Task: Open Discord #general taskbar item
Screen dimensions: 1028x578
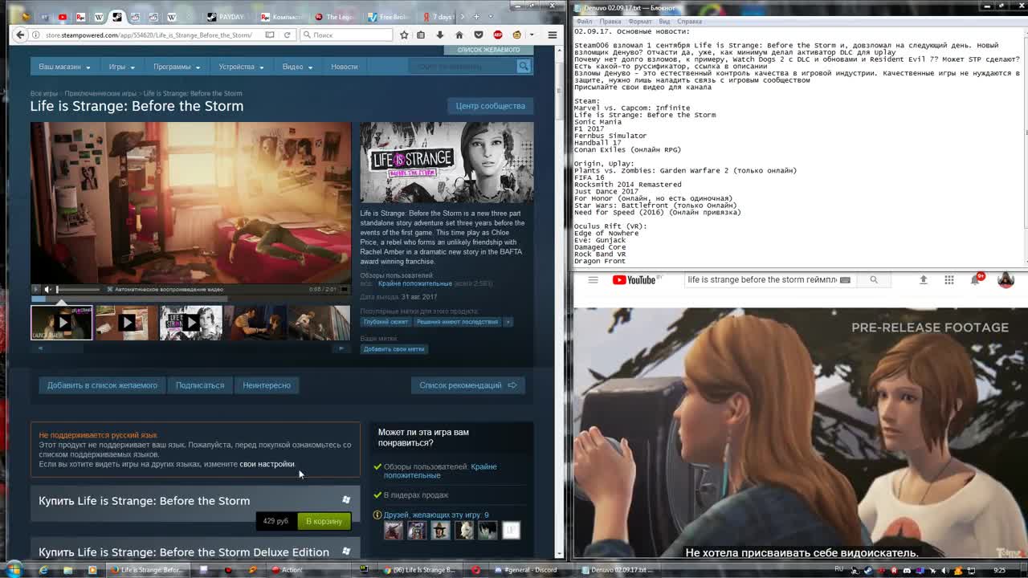Action: [x=525, y=570]
